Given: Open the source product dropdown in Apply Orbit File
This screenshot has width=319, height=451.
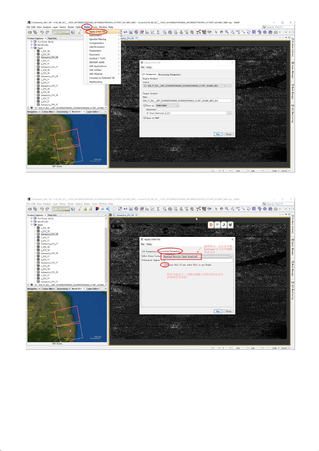Looking at the screenshot, I should click(x=185, y=86).
